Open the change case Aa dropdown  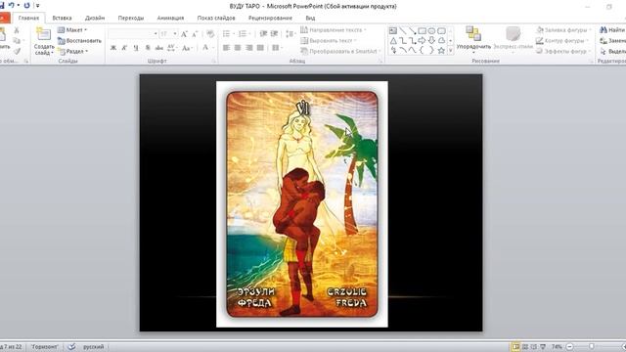coord(187,48)
